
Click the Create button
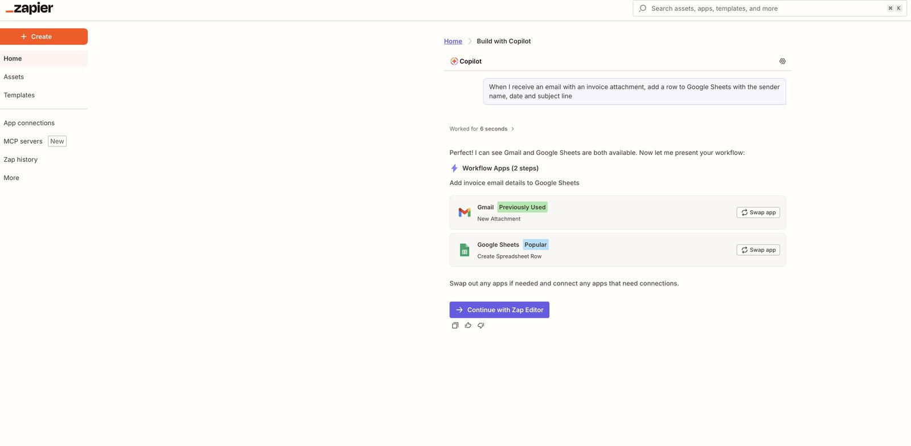tap(44, 36)
